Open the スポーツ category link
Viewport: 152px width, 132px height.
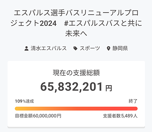point(90,48)
